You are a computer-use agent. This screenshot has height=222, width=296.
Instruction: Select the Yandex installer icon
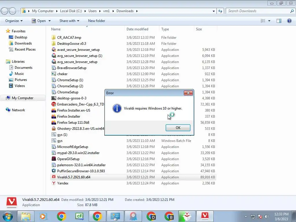click(54, 183)
